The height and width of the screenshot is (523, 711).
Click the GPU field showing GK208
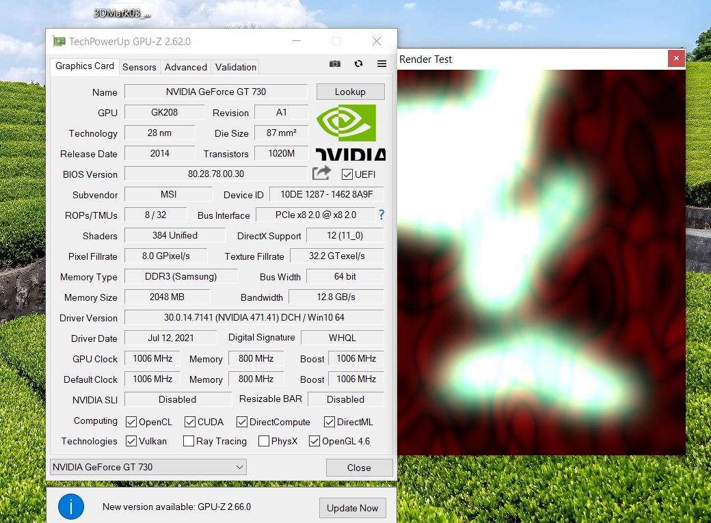[x=165, y=112]
